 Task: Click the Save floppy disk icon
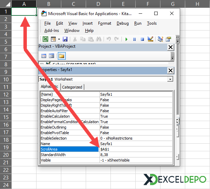(x=65, y=39)
